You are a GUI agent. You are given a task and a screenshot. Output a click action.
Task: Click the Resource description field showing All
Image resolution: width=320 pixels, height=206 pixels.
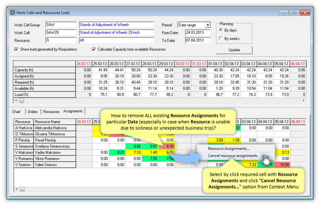[x=117, y=40]
